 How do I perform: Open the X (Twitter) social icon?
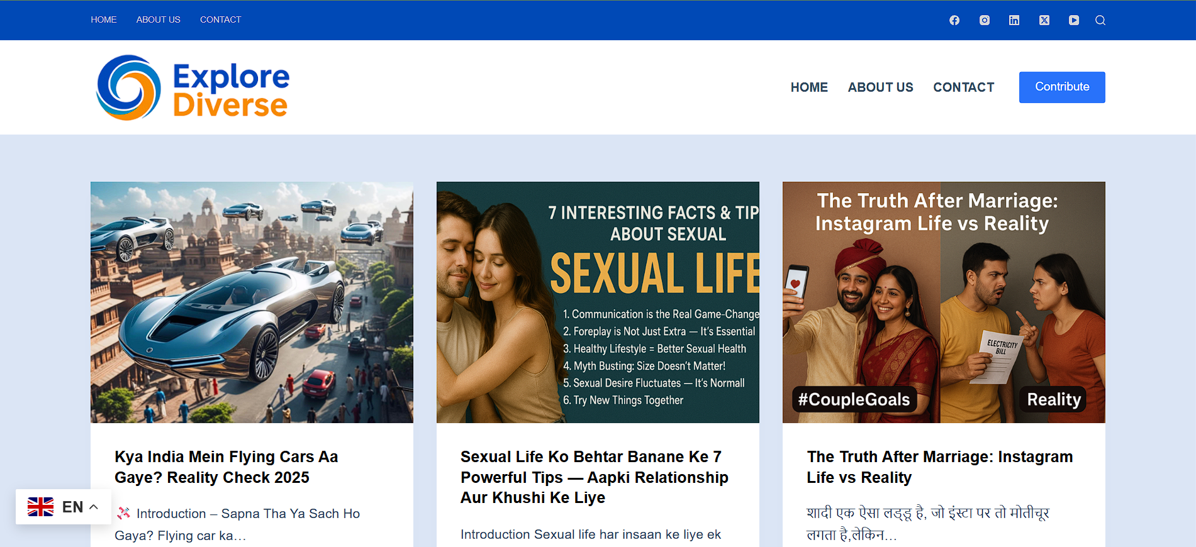pyautogui.click(x=1044, y=20)
